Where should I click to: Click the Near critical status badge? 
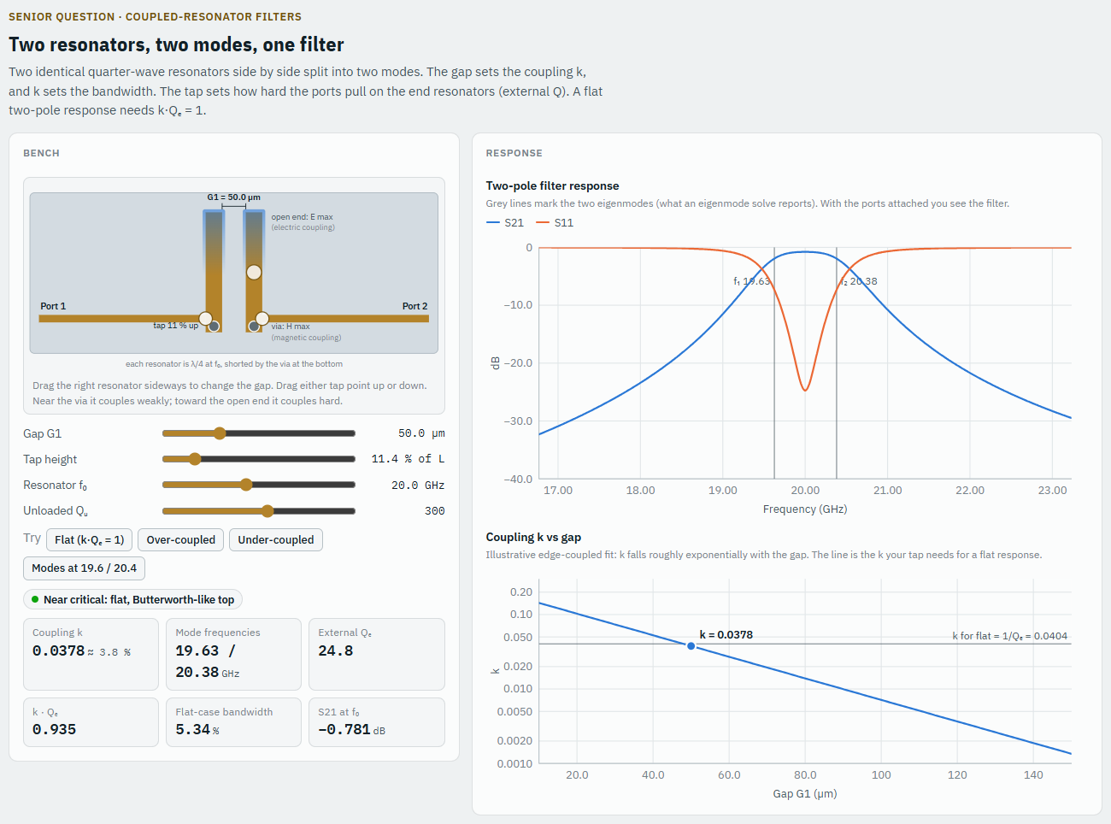tap(132, 599)
